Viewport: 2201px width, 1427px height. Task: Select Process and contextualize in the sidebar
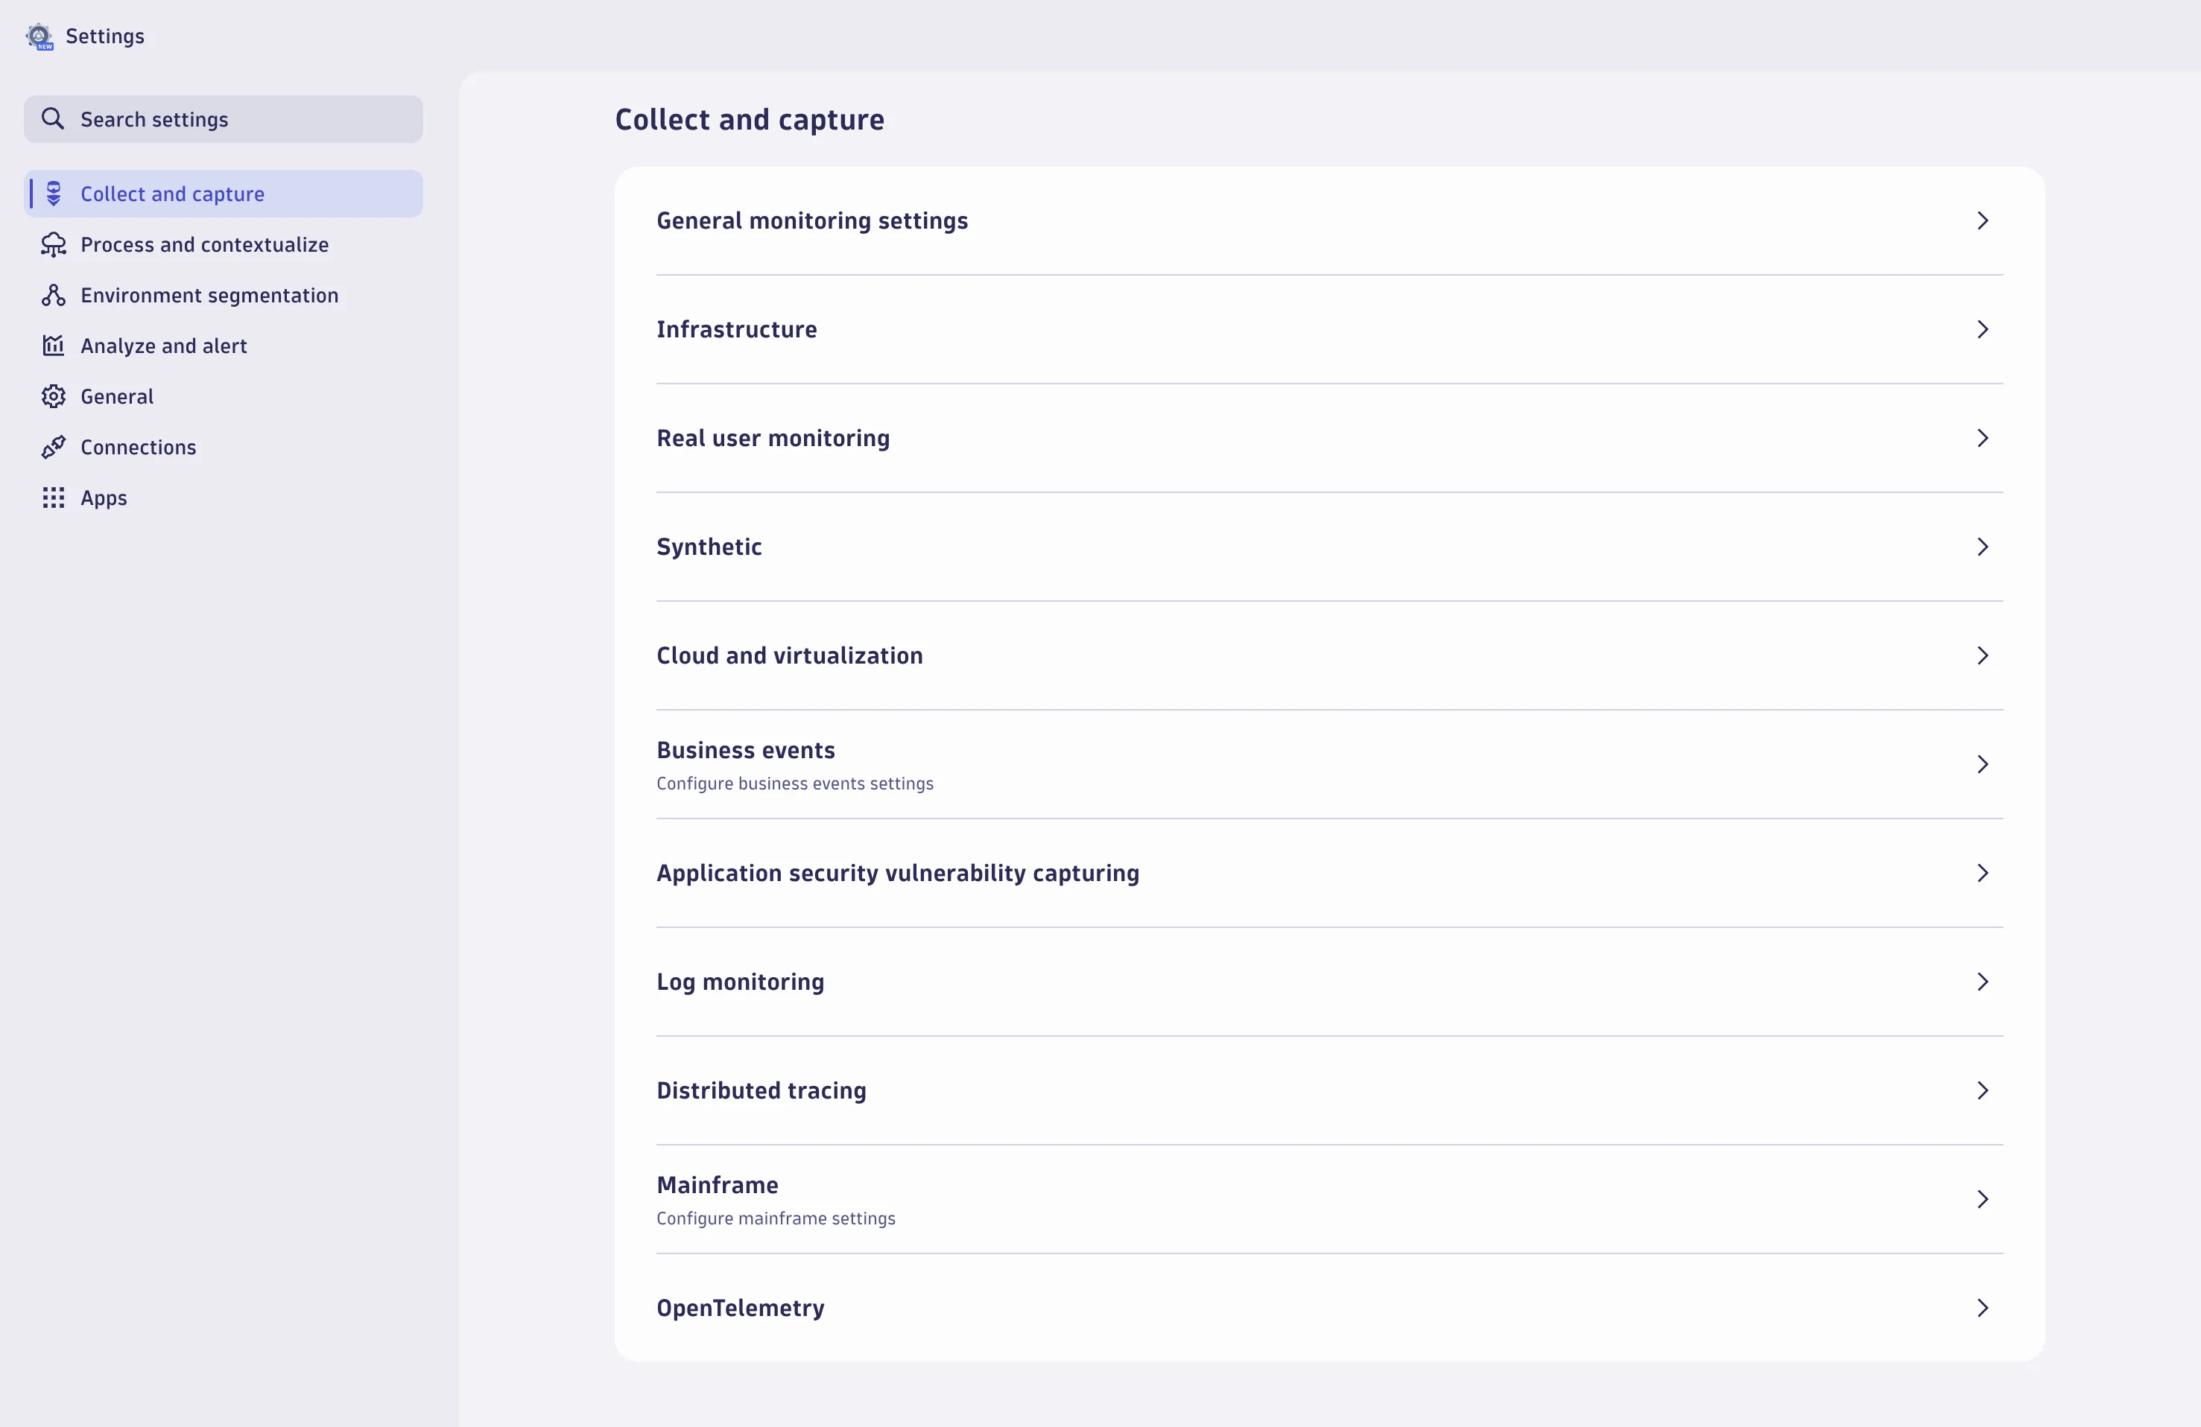(x=203, y=244)
